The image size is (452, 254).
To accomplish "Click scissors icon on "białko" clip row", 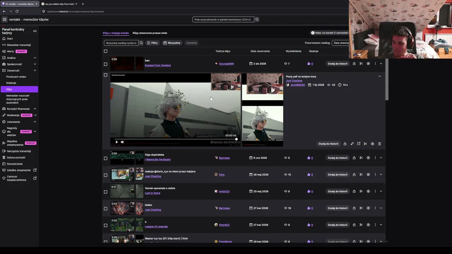I will tap(361, 208).
